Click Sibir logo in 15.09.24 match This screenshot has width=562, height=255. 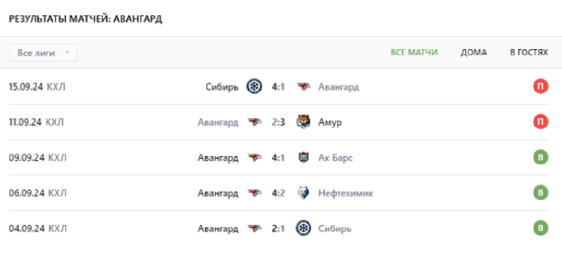pos(254,87)
